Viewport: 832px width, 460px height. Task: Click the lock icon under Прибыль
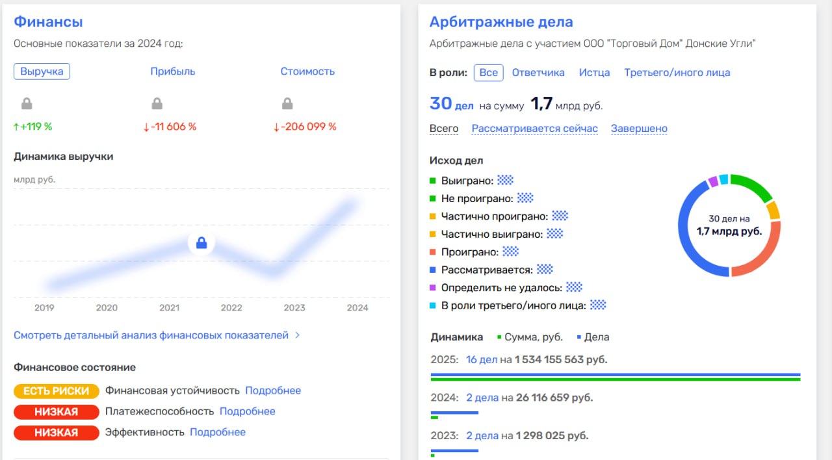[157, 103]
